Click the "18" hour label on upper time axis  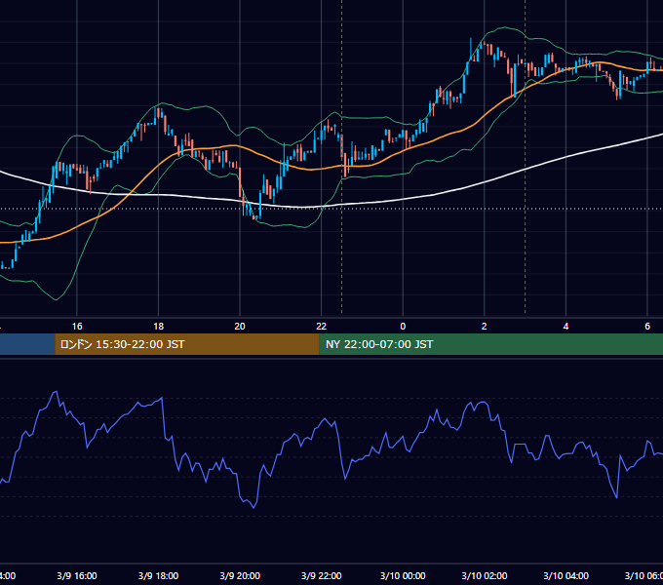[x=159, y=327]
